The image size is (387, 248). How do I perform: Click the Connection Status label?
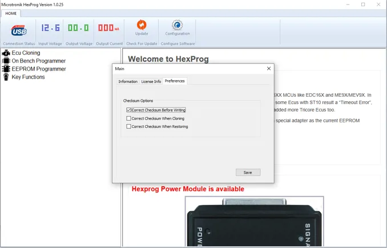pyautogui.click(x=19, y=44)
